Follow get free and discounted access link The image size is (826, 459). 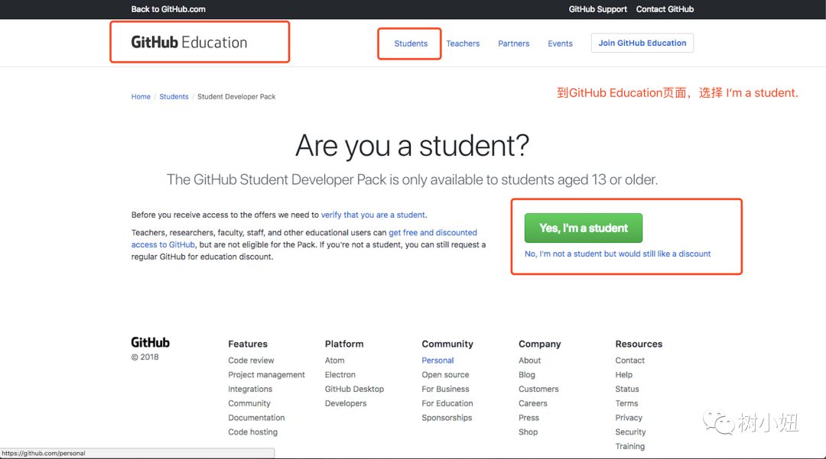pyautogui.click(x=433, y=232)
